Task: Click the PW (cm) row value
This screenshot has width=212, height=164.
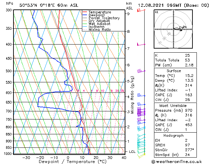Action: click(x=189, y=65)
